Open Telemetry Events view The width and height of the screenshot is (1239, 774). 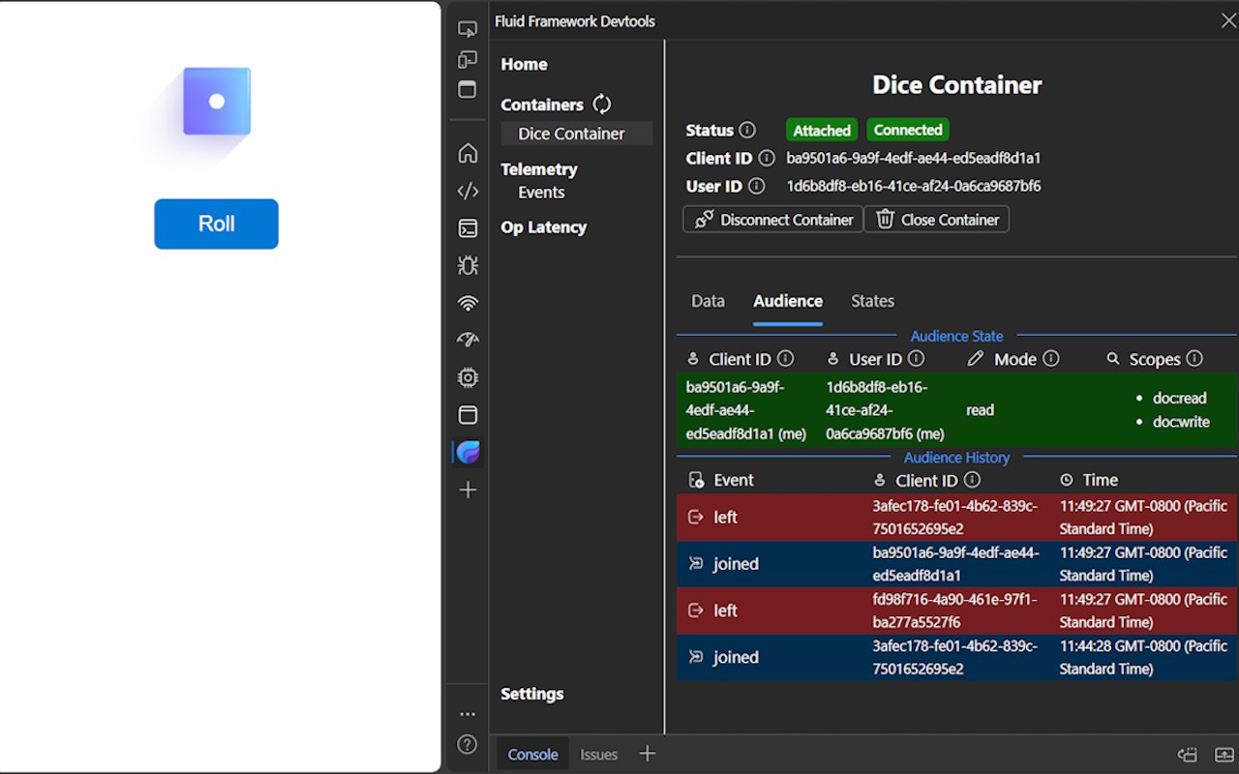[541, 193]
